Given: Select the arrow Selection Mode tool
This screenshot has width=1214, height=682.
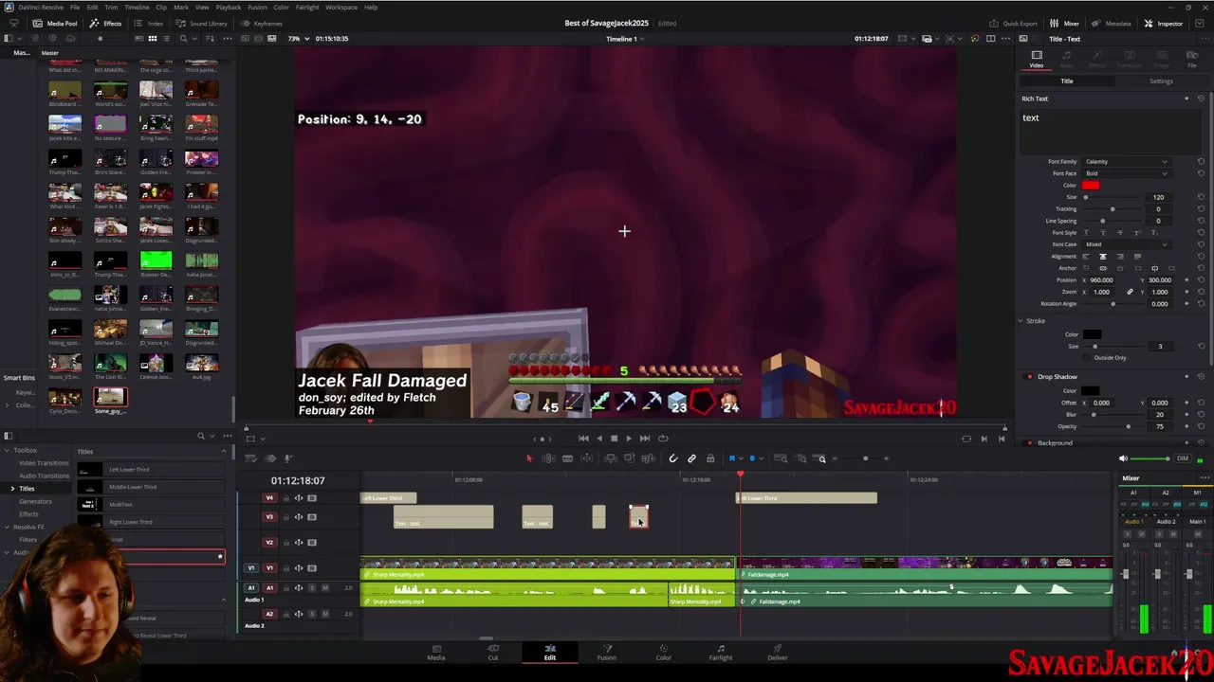Looking at the screenshot, I should click(x=529, y=458).
